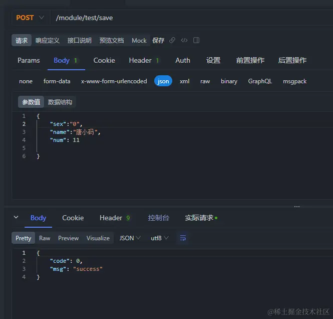Select the raw body type
Screen dimensions: 333x319
[x=205, y=81]
